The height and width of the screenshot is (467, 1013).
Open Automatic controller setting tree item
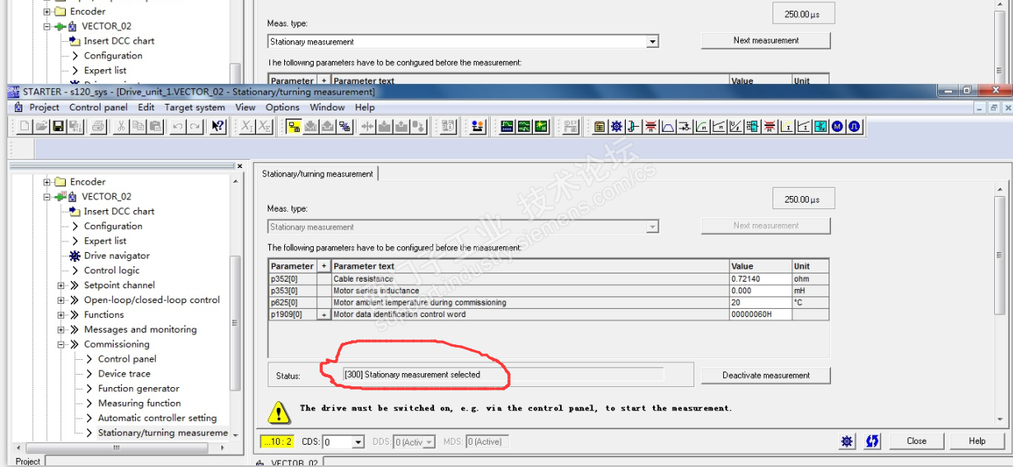[157, 418]
